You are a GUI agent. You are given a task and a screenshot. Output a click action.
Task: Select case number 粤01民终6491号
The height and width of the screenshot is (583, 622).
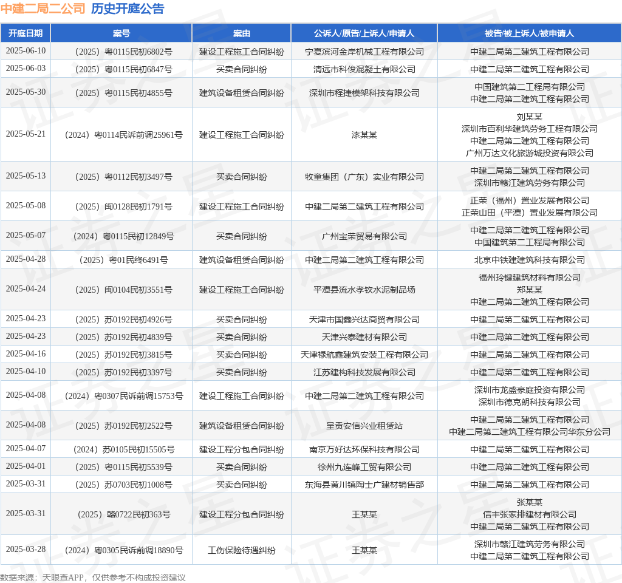coord(124,260)
